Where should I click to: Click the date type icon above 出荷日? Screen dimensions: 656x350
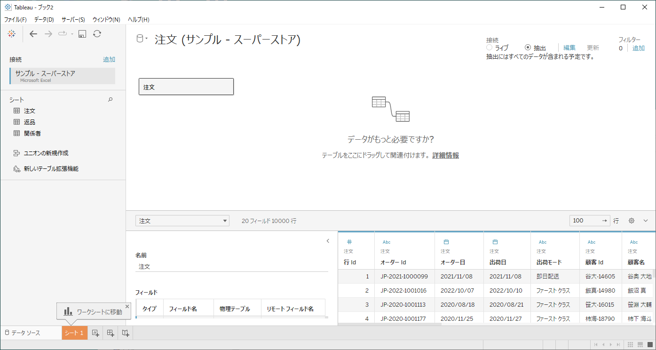495,242
